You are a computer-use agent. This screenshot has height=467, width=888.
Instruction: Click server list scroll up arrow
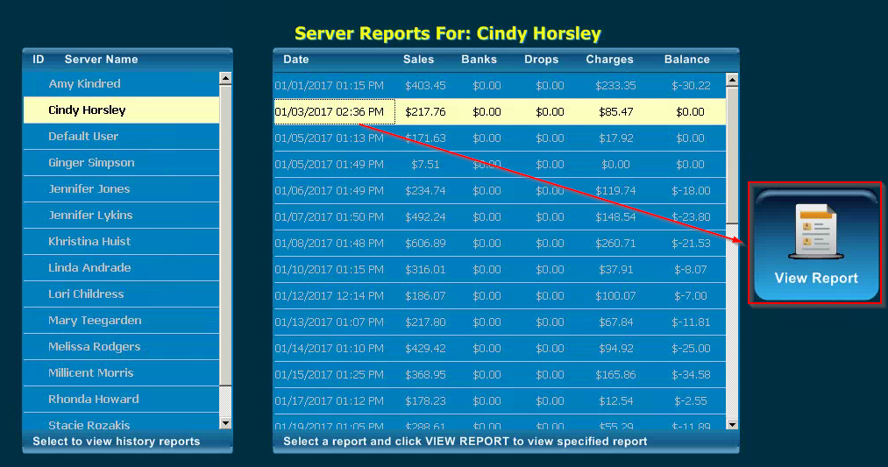pos(225,78)
